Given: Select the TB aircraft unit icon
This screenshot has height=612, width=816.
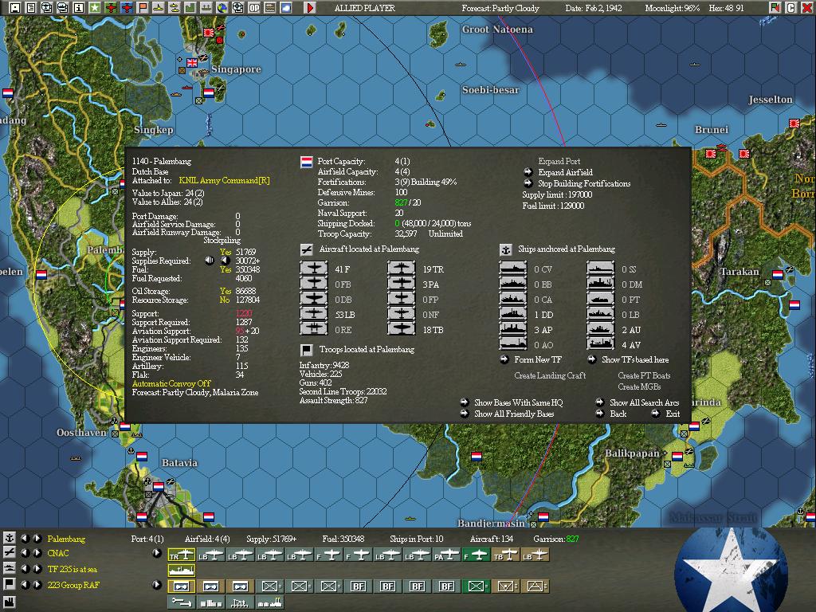Looking at the screenshot, I should tap(506, 555).
